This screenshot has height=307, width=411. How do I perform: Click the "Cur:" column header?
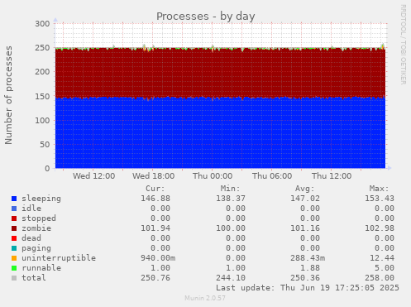pos(155,189)
